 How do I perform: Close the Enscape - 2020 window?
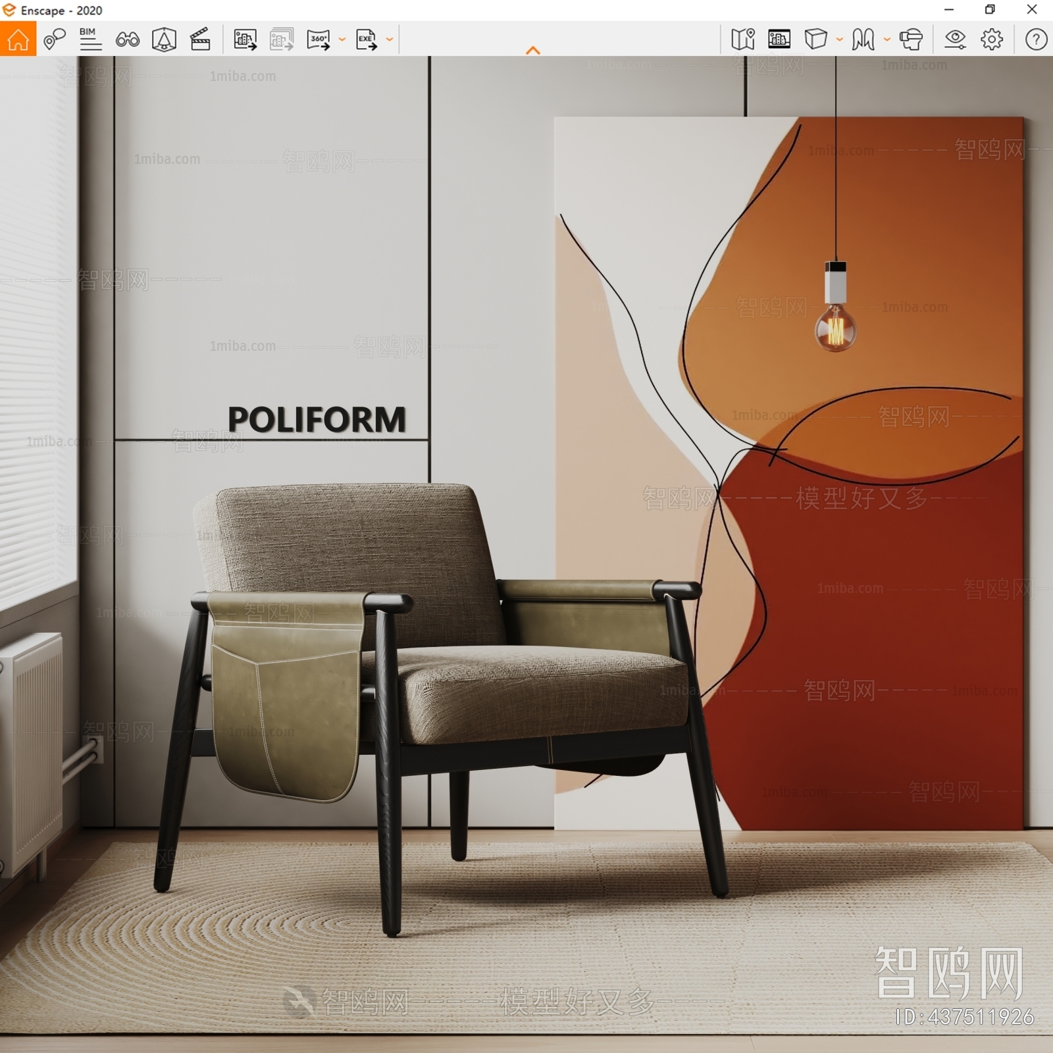pyautogui.click(x=1031, y=10)
